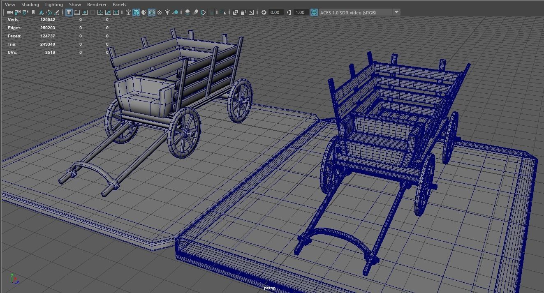This screenshot has height=293, width=544.
Task: Click Use All Lights bulb icon
Action: point(167,12)
